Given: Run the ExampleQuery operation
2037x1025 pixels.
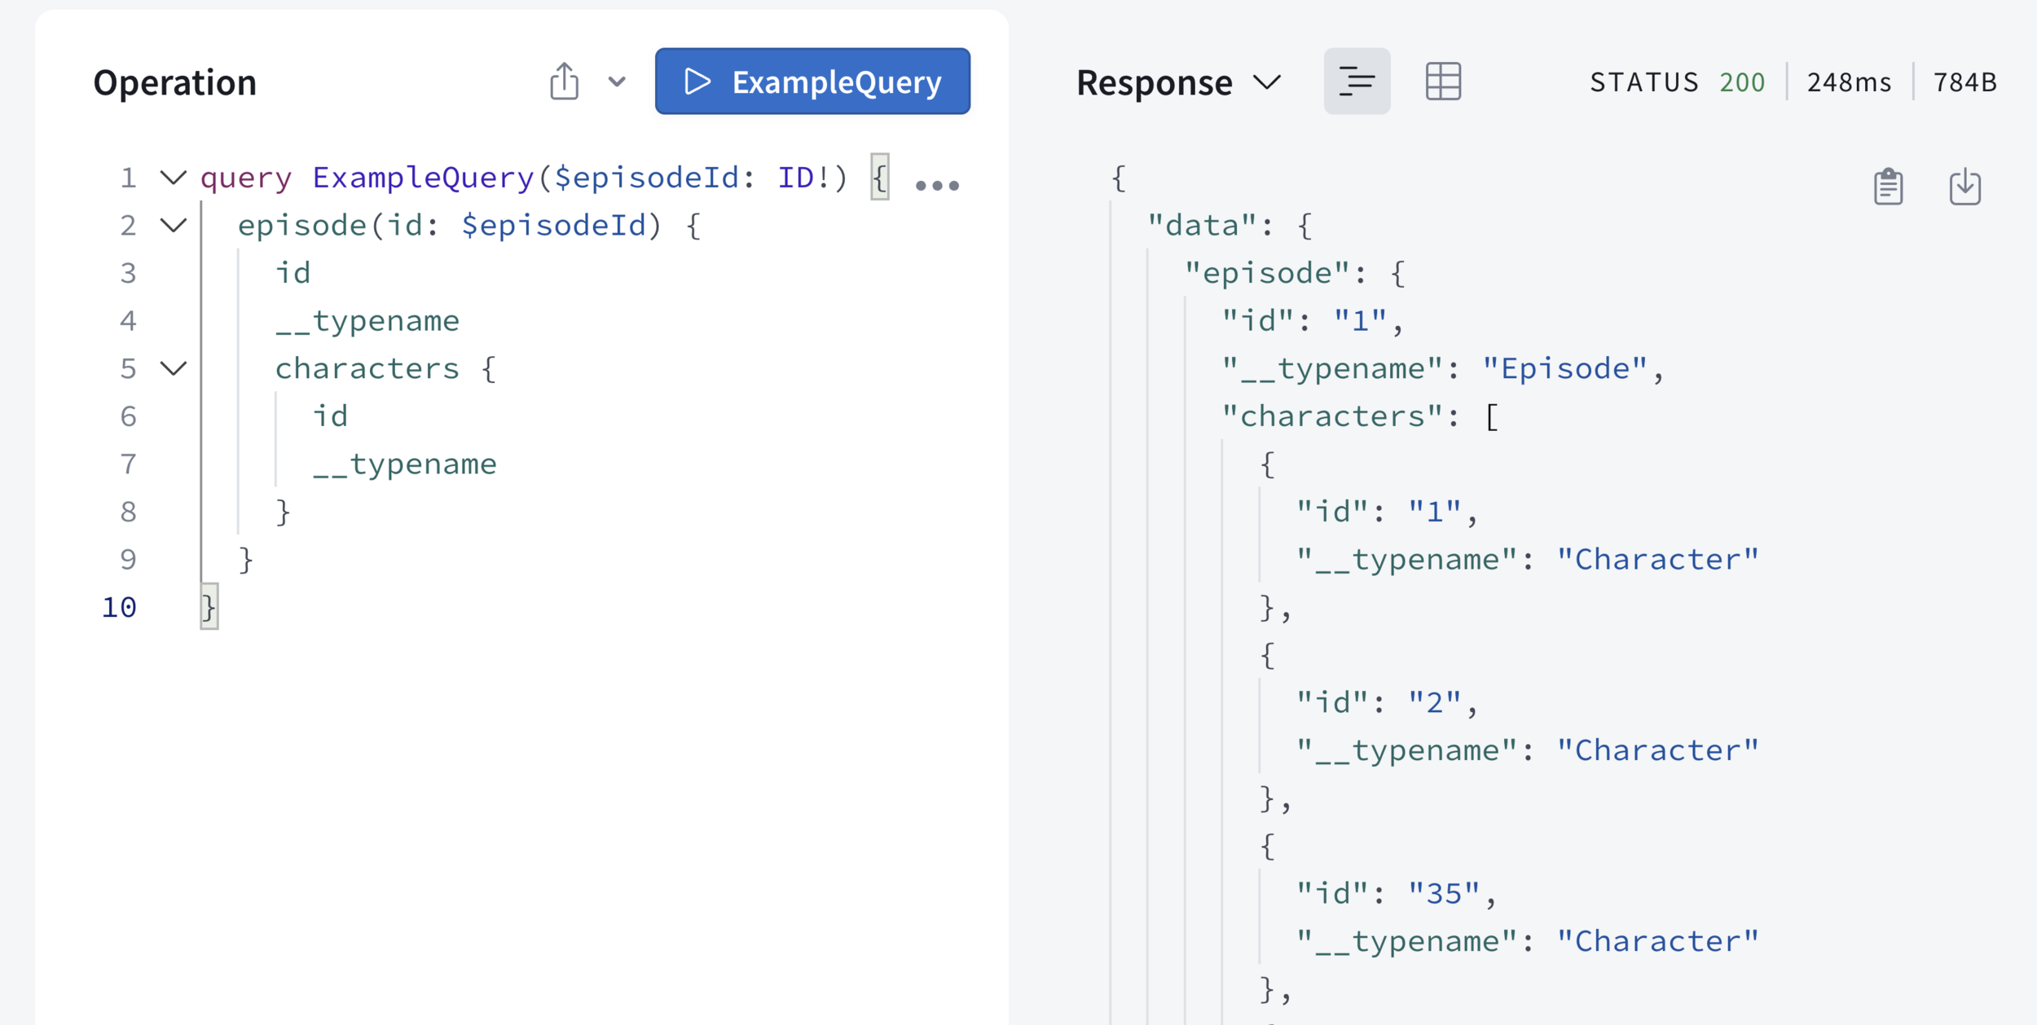Looking at the screenshot, I should click(x=812, y=81).
